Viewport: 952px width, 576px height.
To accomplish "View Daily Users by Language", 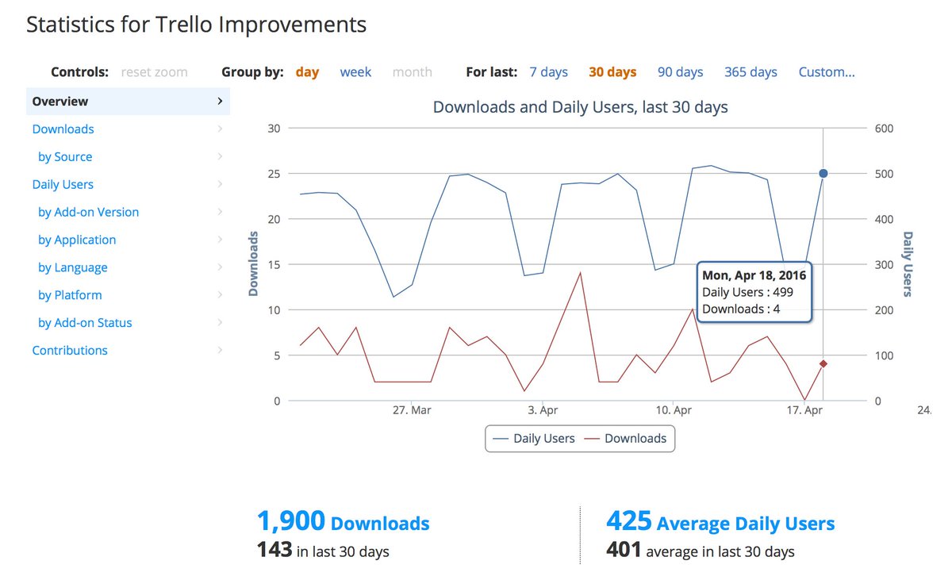I will [73, 267].
